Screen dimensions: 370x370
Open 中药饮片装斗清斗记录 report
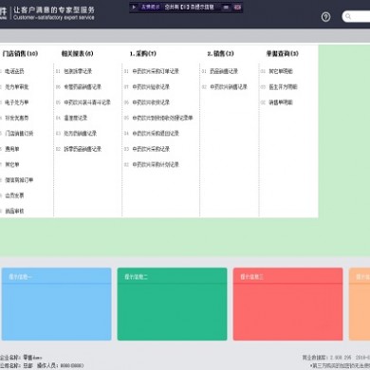click(x=87, y=102)
